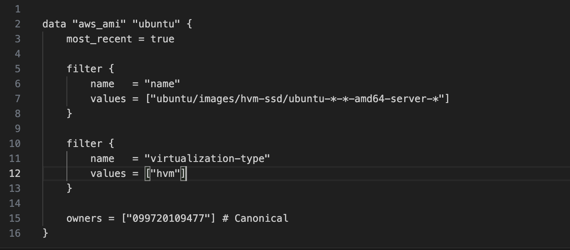
Task: Click the "name" string value on line 6
Action: pyautogui.click(x=162, y=84)
